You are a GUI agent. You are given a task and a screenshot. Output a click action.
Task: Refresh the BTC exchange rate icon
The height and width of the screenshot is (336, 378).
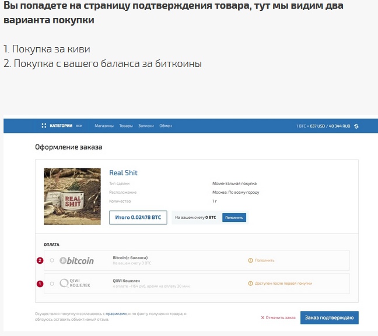coord(356,126)
